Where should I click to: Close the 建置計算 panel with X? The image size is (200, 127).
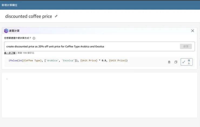point(192,31)
